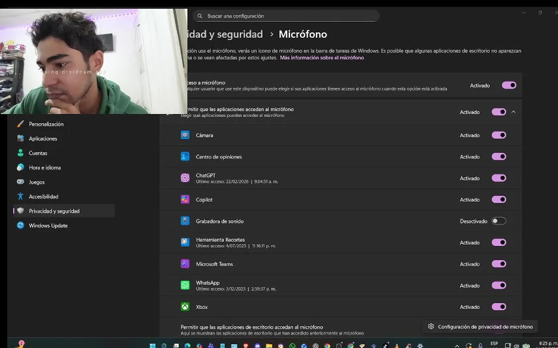Click the Grabadora de sonido app icon
The width and height of the screenshot is (558, 348).
[185, 221]
